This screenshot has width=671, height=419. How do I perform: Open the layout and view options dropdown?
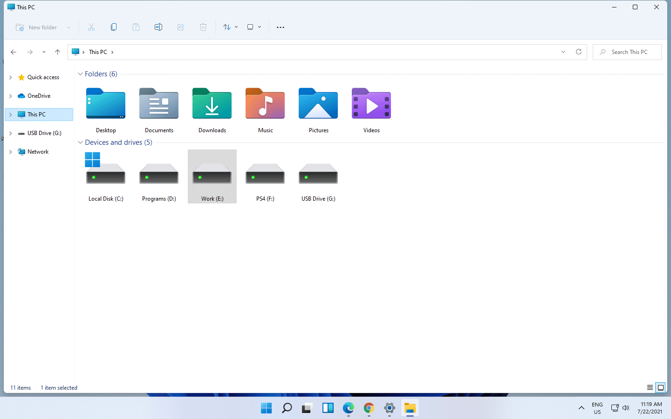254,27
